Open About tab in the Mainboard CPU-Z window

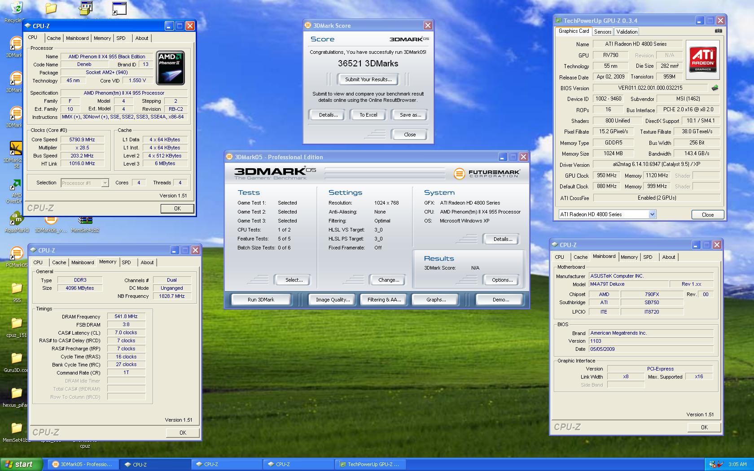click(668, 257)
